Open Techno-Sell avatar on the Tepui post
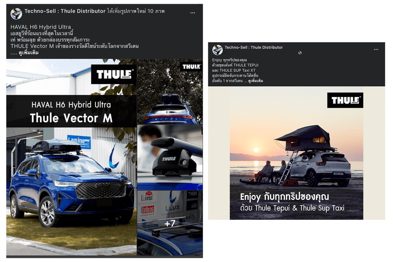Viewport: 393px width, 262px height. point(217,50)
